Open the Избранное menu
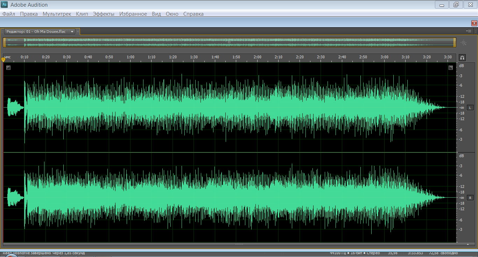This screenshot has width=478, height=257. pyautogui.click(x=133, y=14)
